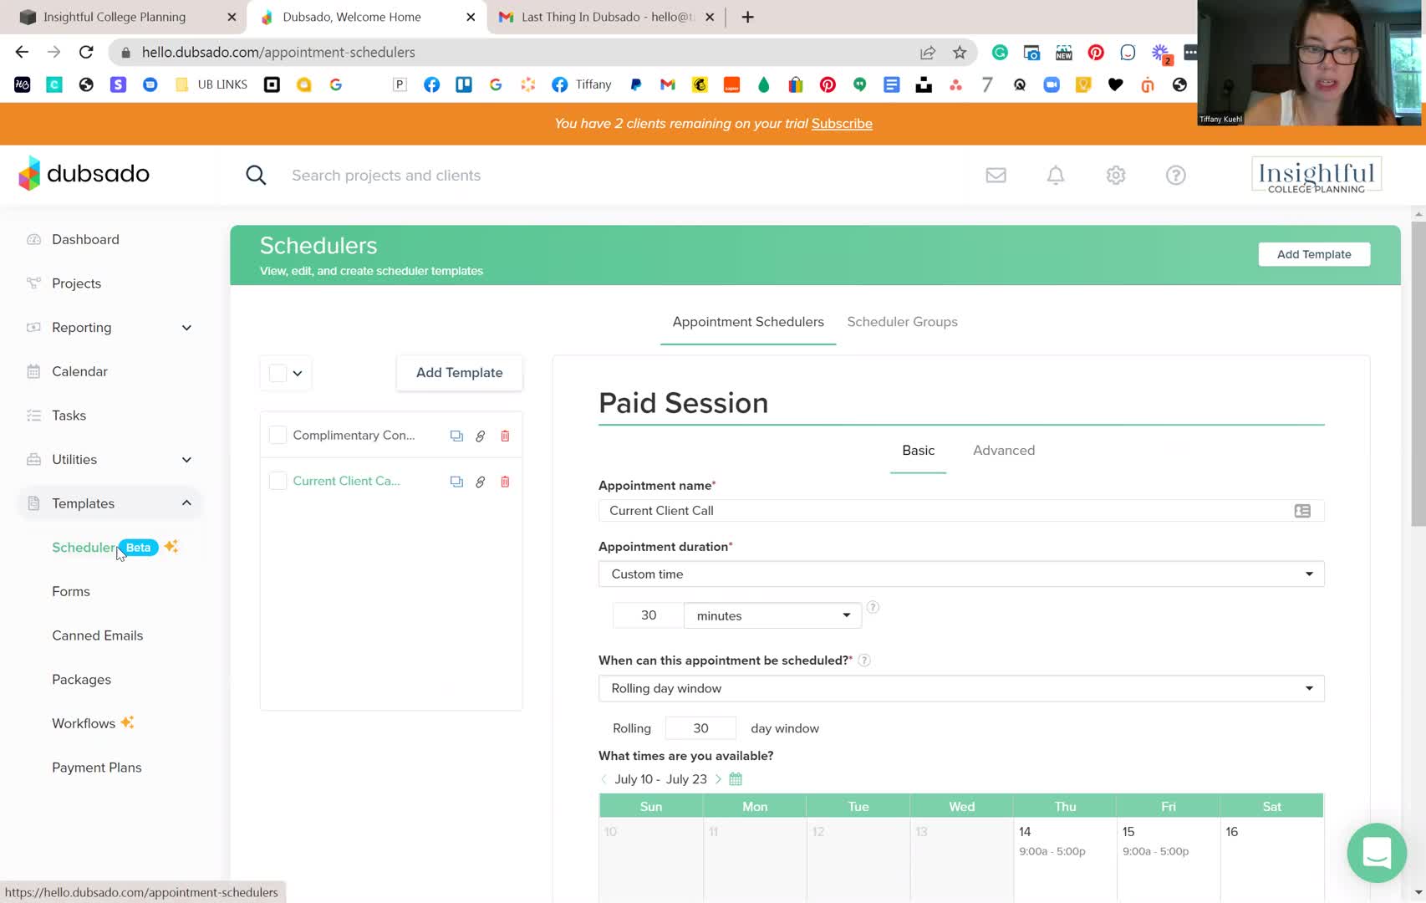The image size is (1426, 903).
Task: Click the rolling day window number field
Action: tap(700, 728)
